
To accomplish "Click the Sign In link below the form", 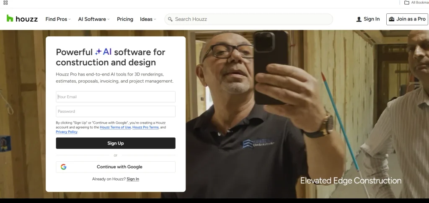I will (x=133, y=179).
